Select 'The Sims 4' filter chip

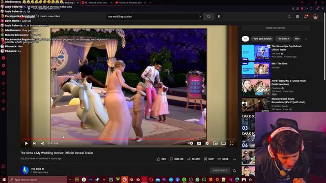283,39
